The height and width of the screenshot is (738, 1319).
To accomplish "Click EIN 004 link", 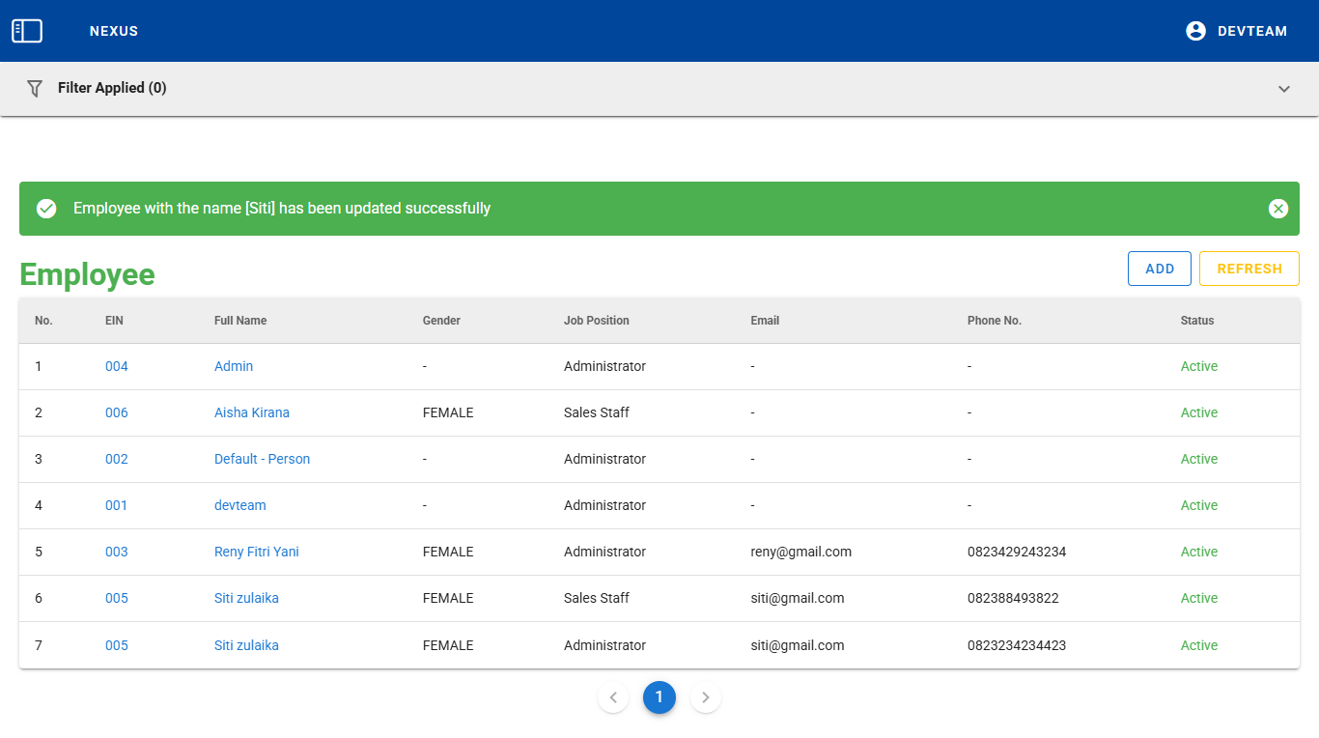I will [116, 366].
